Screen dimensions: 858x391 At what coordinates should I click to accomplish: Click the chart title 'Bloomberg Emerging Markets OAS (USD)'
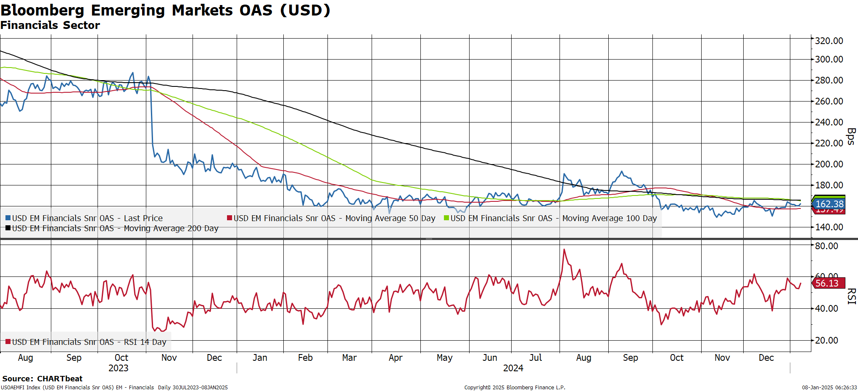(166, 10)
